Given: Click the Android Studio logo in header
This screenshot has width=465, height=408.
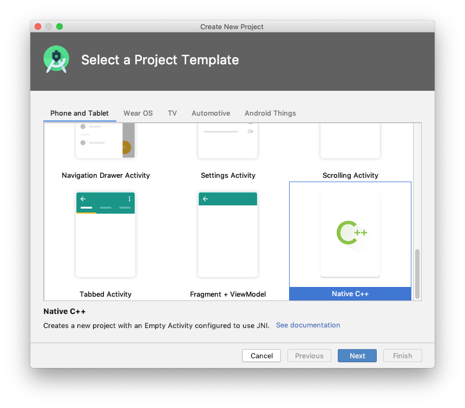Looking at the screenshot, I should tap(56, 59).
